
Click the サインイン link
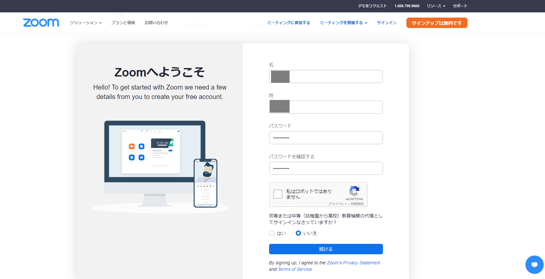point(387,23)
